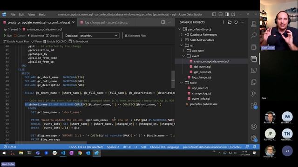
Task: Open Extensions view in activity bar
Action: click(x=254, y=105)
